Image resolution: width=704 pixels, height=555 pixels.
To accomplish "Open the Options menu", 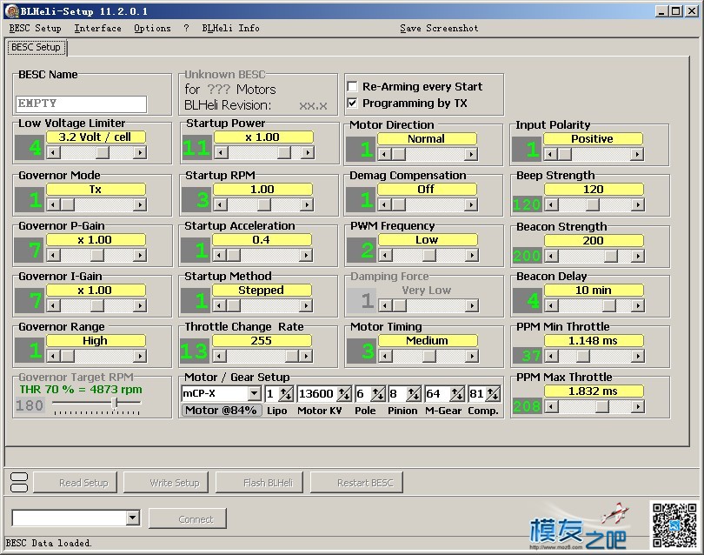I will tap(152, 28).
